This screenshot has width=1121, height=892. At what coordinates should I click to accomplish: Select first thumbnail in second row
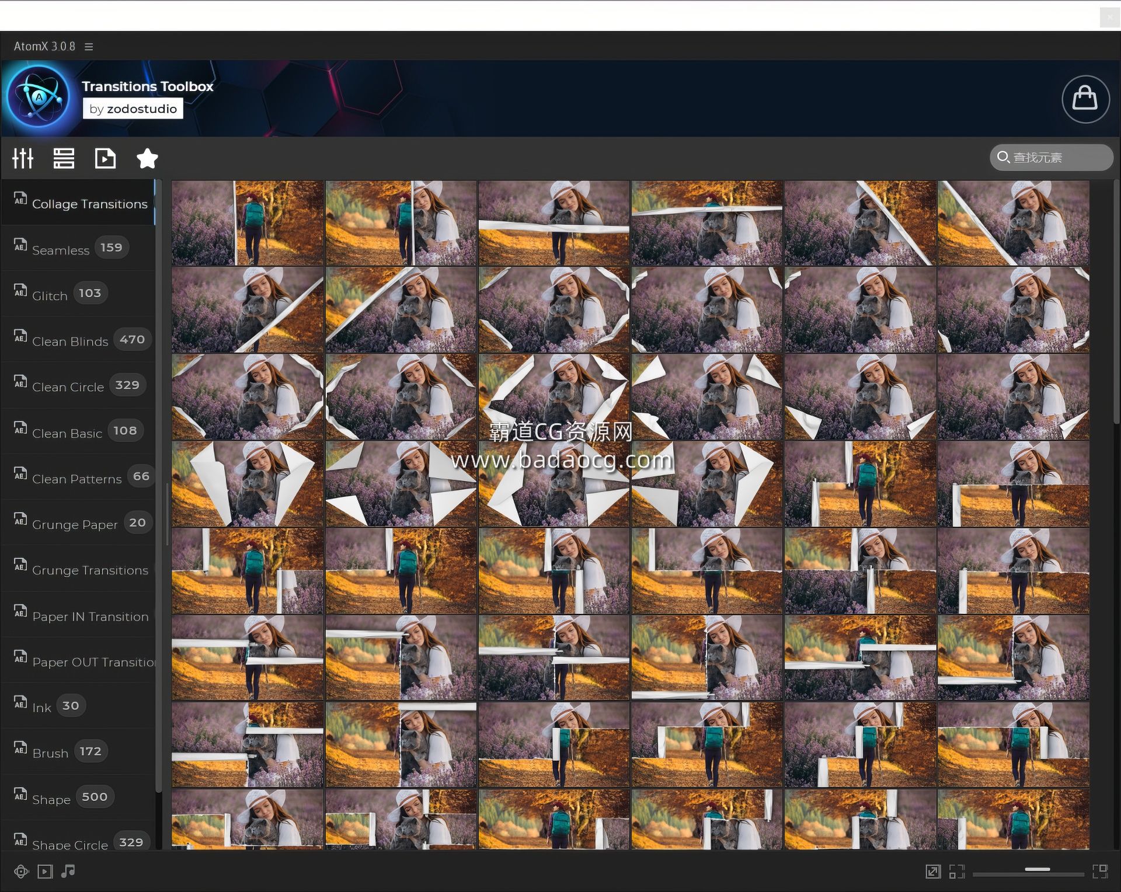point(248,310)
